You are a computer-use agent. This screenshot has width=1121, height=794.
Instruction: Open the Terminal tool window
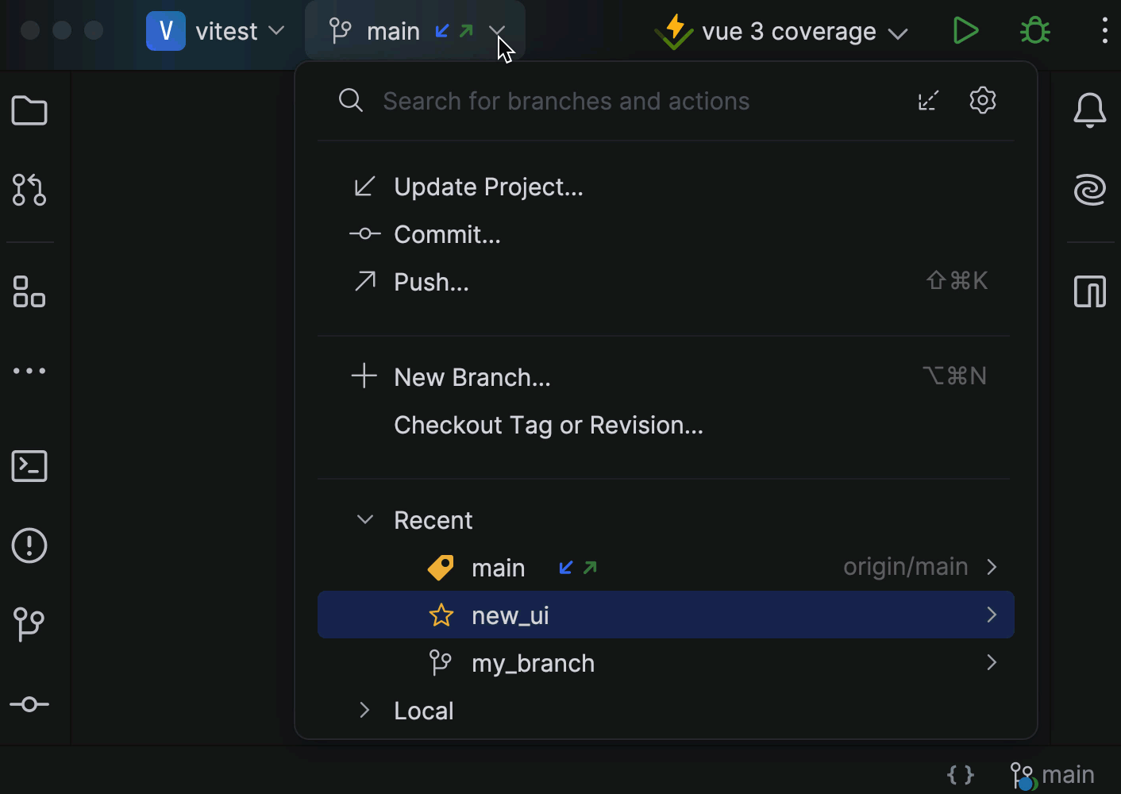coord(29,466)
